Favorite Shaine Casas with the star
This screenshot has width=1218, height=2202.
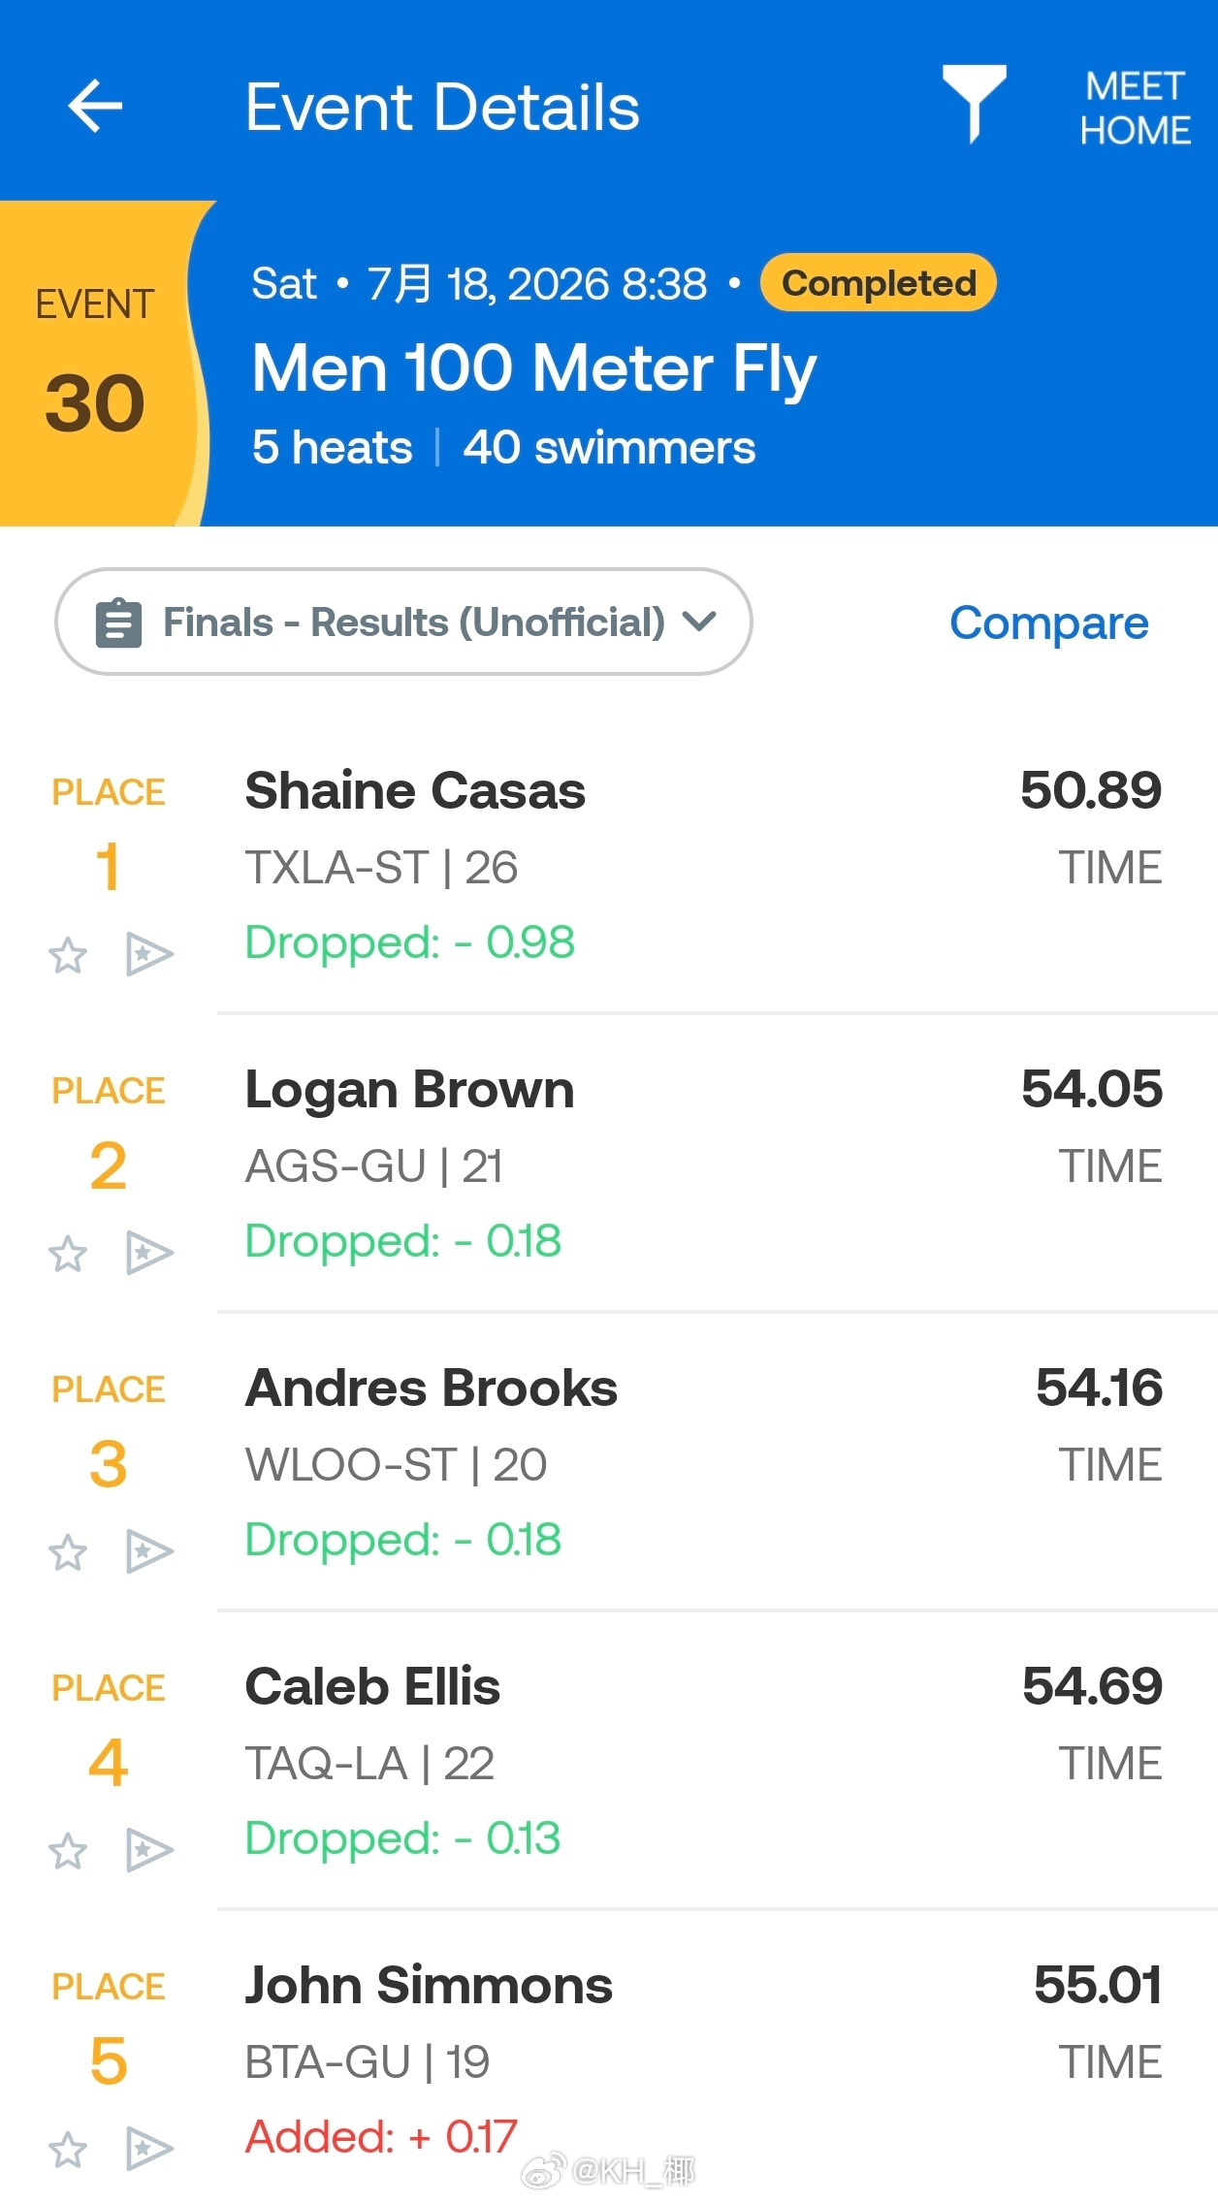tap(68, 955)
